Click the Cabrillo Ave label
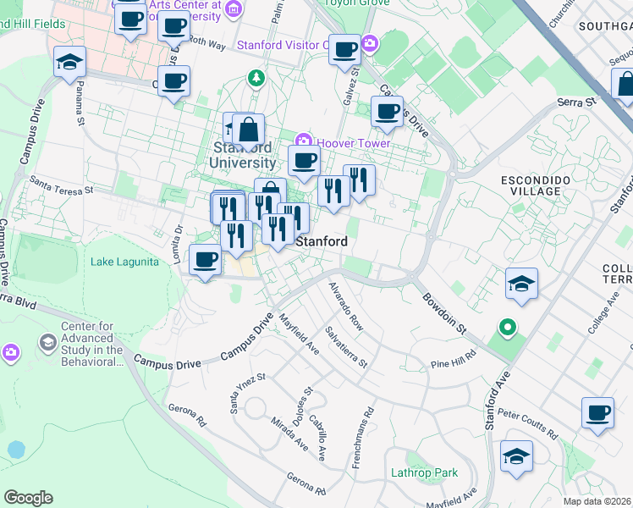Image resolution: width=633 pixels, height=508 pixels. pos(317,438)
